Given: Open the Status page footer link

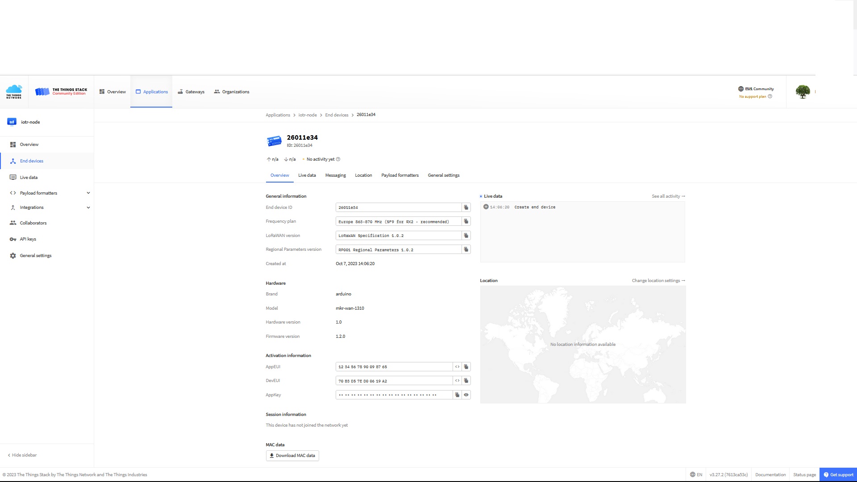Looking at the screenshot, I should [804, 475].
